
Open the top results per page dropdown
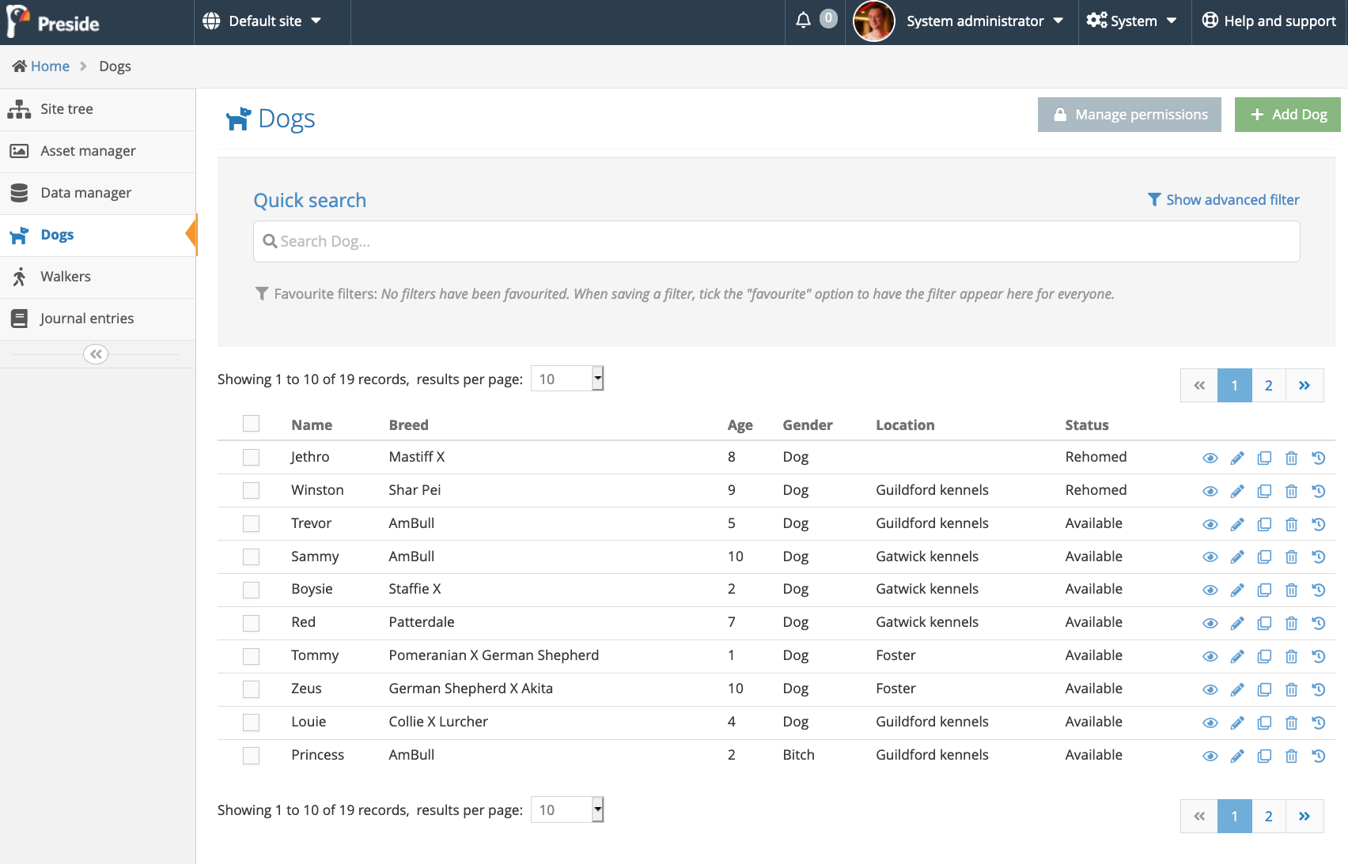566,379
